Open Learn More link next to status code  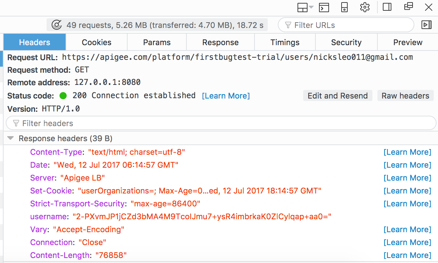click(x=226, y=96)
